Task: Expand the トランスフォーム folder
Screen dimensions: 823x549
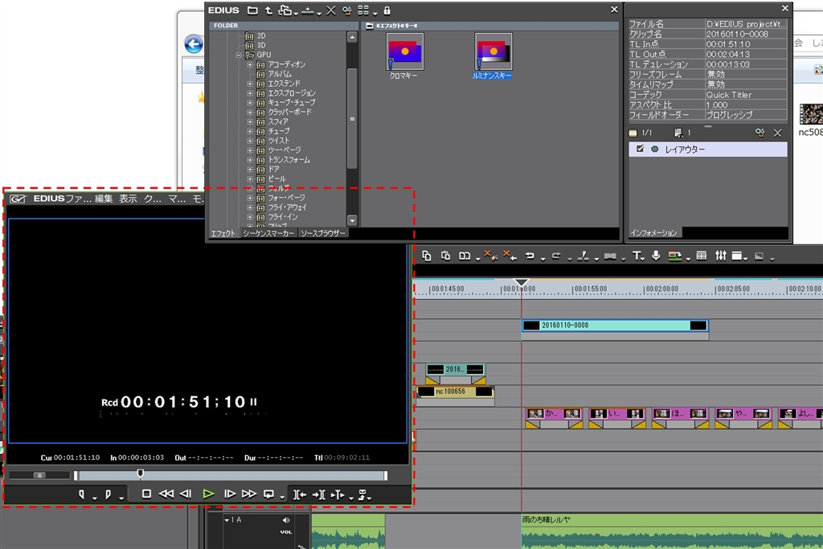Action: [x=250, y=160]
